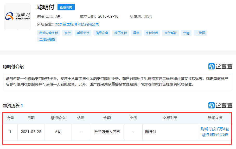Click the 比例 column header
This screenshot has height=149, width=236.
click(x=133, y=118)
